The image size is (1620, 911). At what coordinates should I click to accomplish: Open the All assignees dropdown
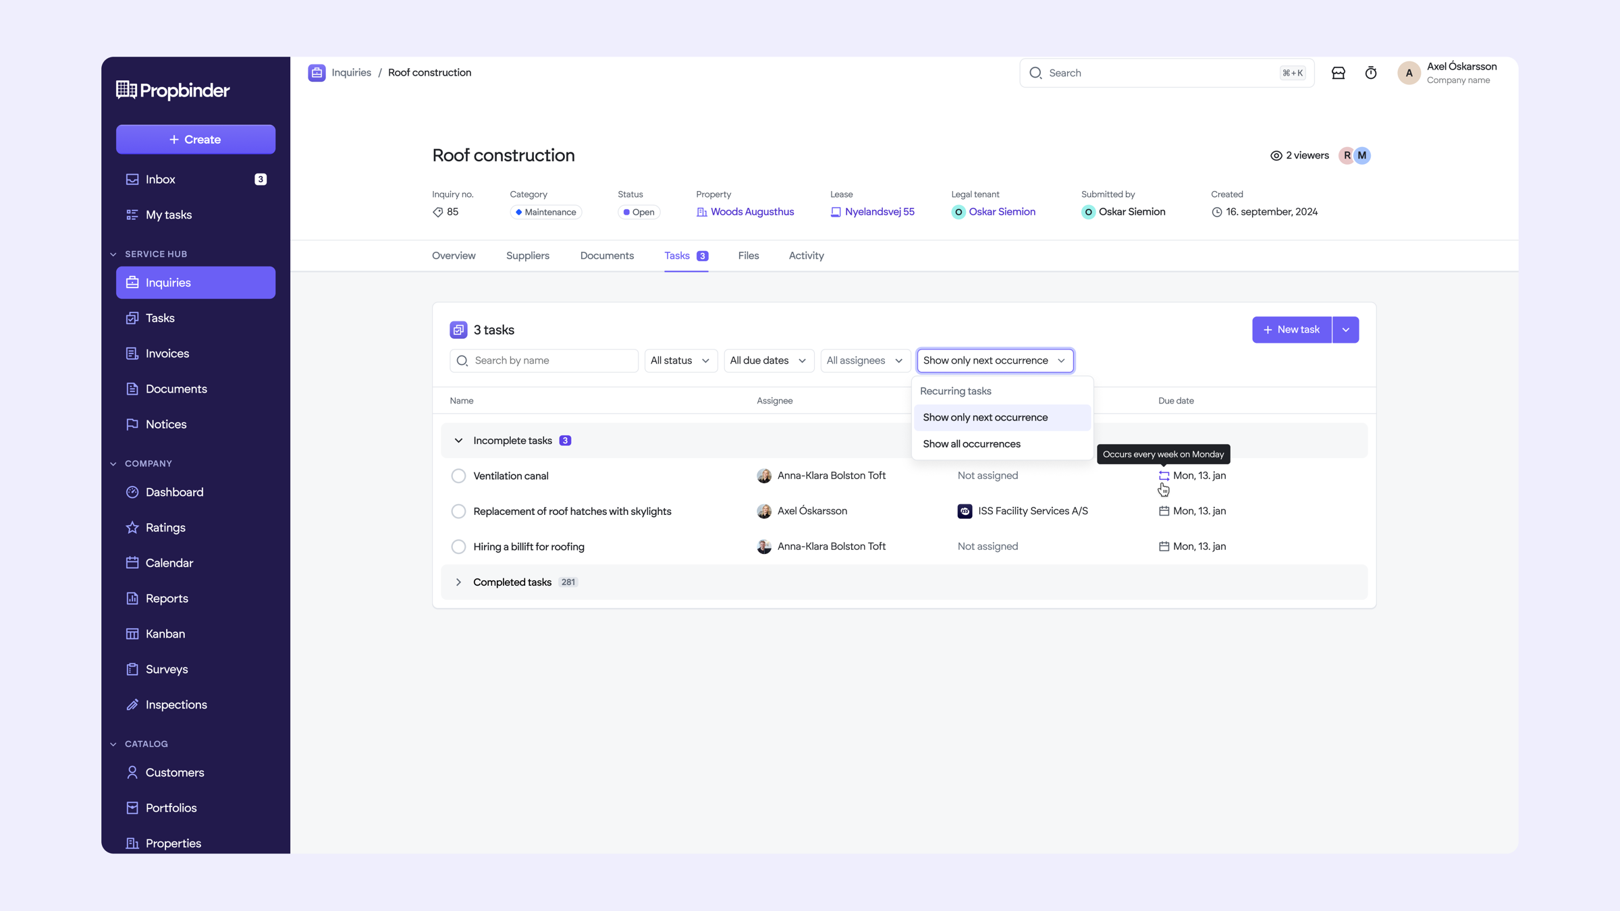click(x=865, y=360)
